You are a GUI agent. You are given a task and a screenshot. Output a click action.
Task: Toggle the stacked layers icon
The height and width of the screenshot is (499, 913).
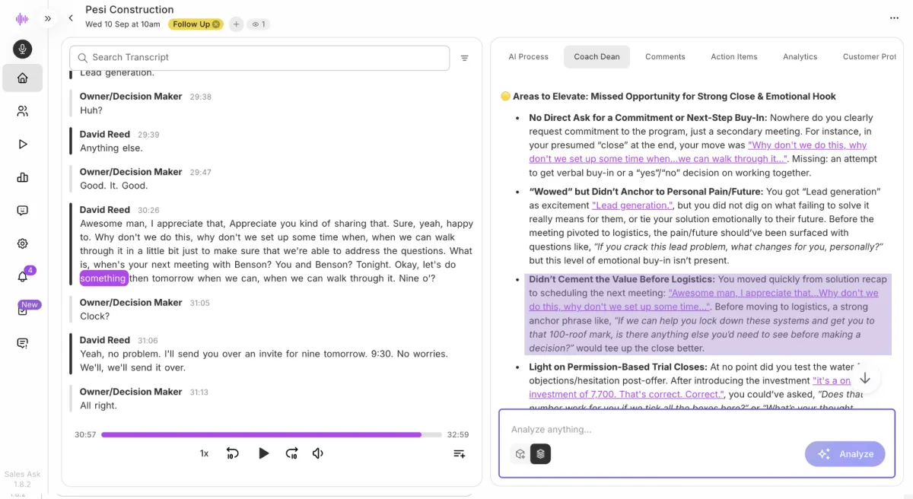pyautogui.click(x=540, y=454)
